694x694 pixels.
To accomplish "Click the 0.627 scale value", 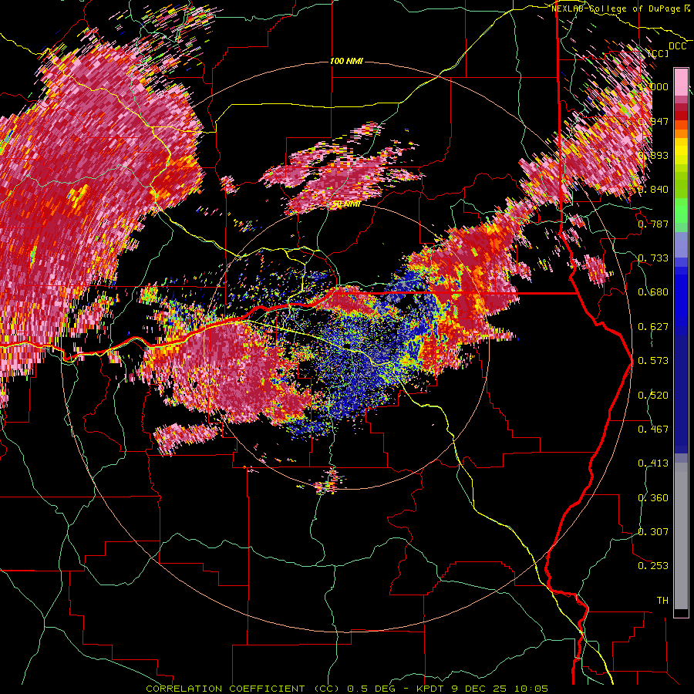I will pos(653,327).
